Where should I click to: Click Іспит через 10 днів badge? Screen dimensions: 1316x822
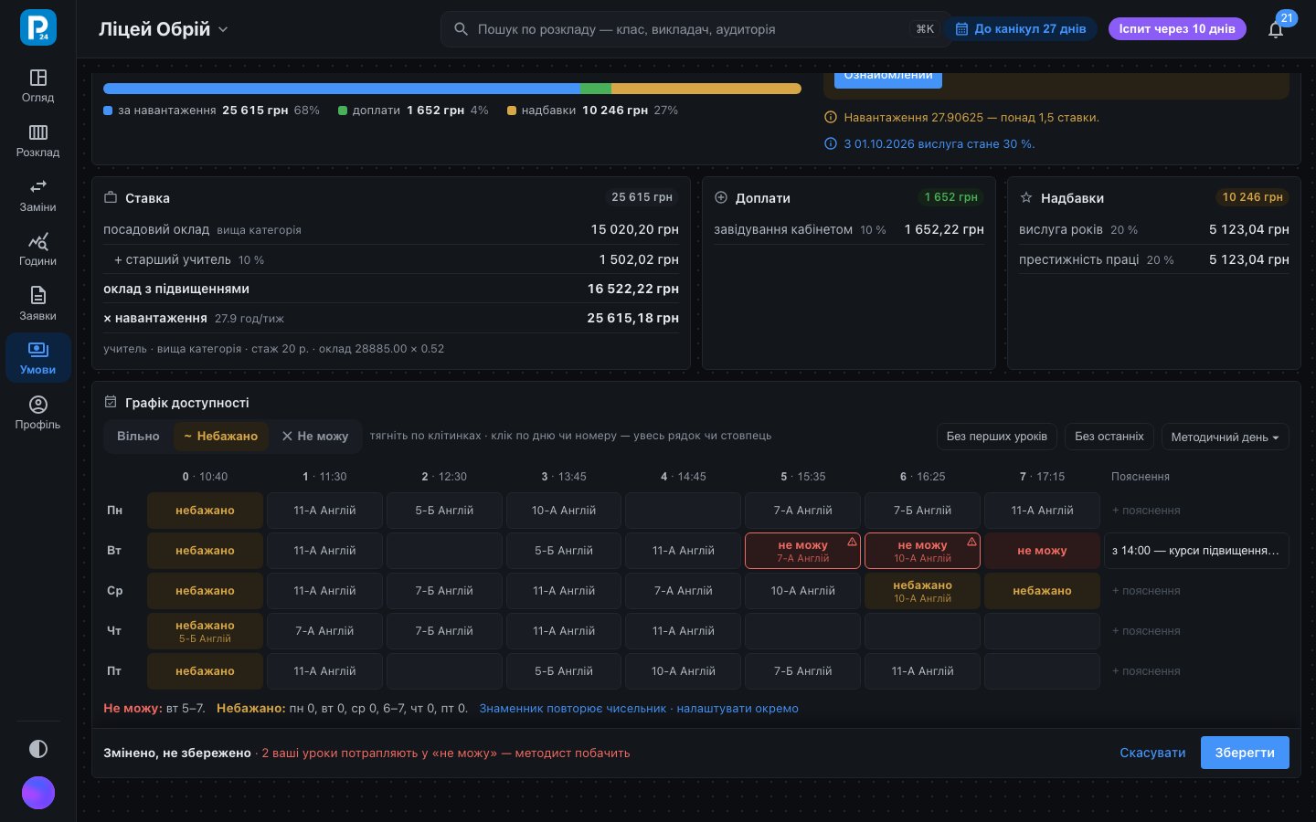click(x=1177, y=29)
